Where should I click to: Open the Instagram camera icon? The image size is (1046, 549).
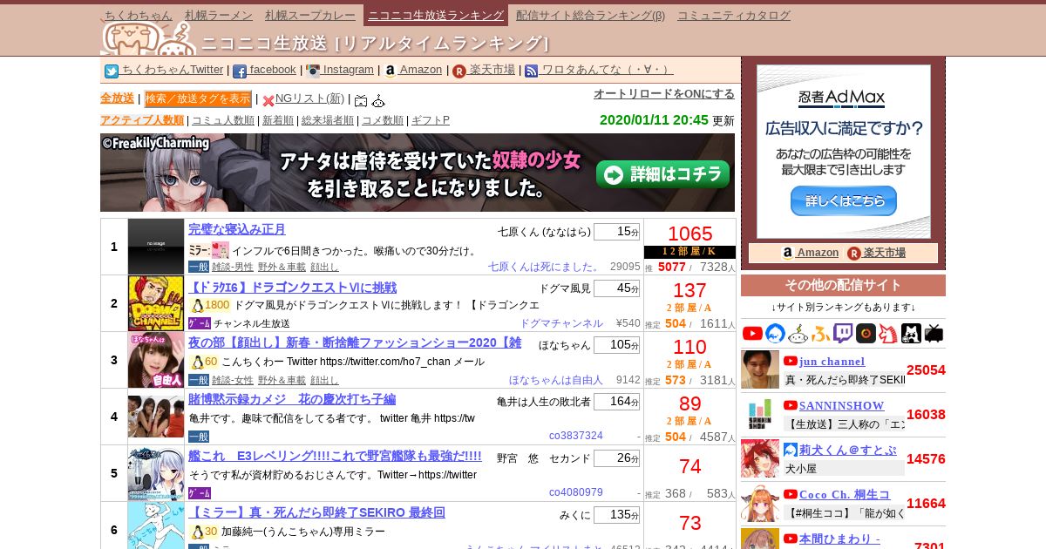(313, 71)
